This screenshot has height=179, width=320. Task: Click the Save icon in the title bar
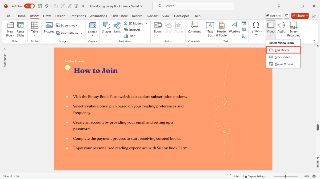tap(40, 6)
